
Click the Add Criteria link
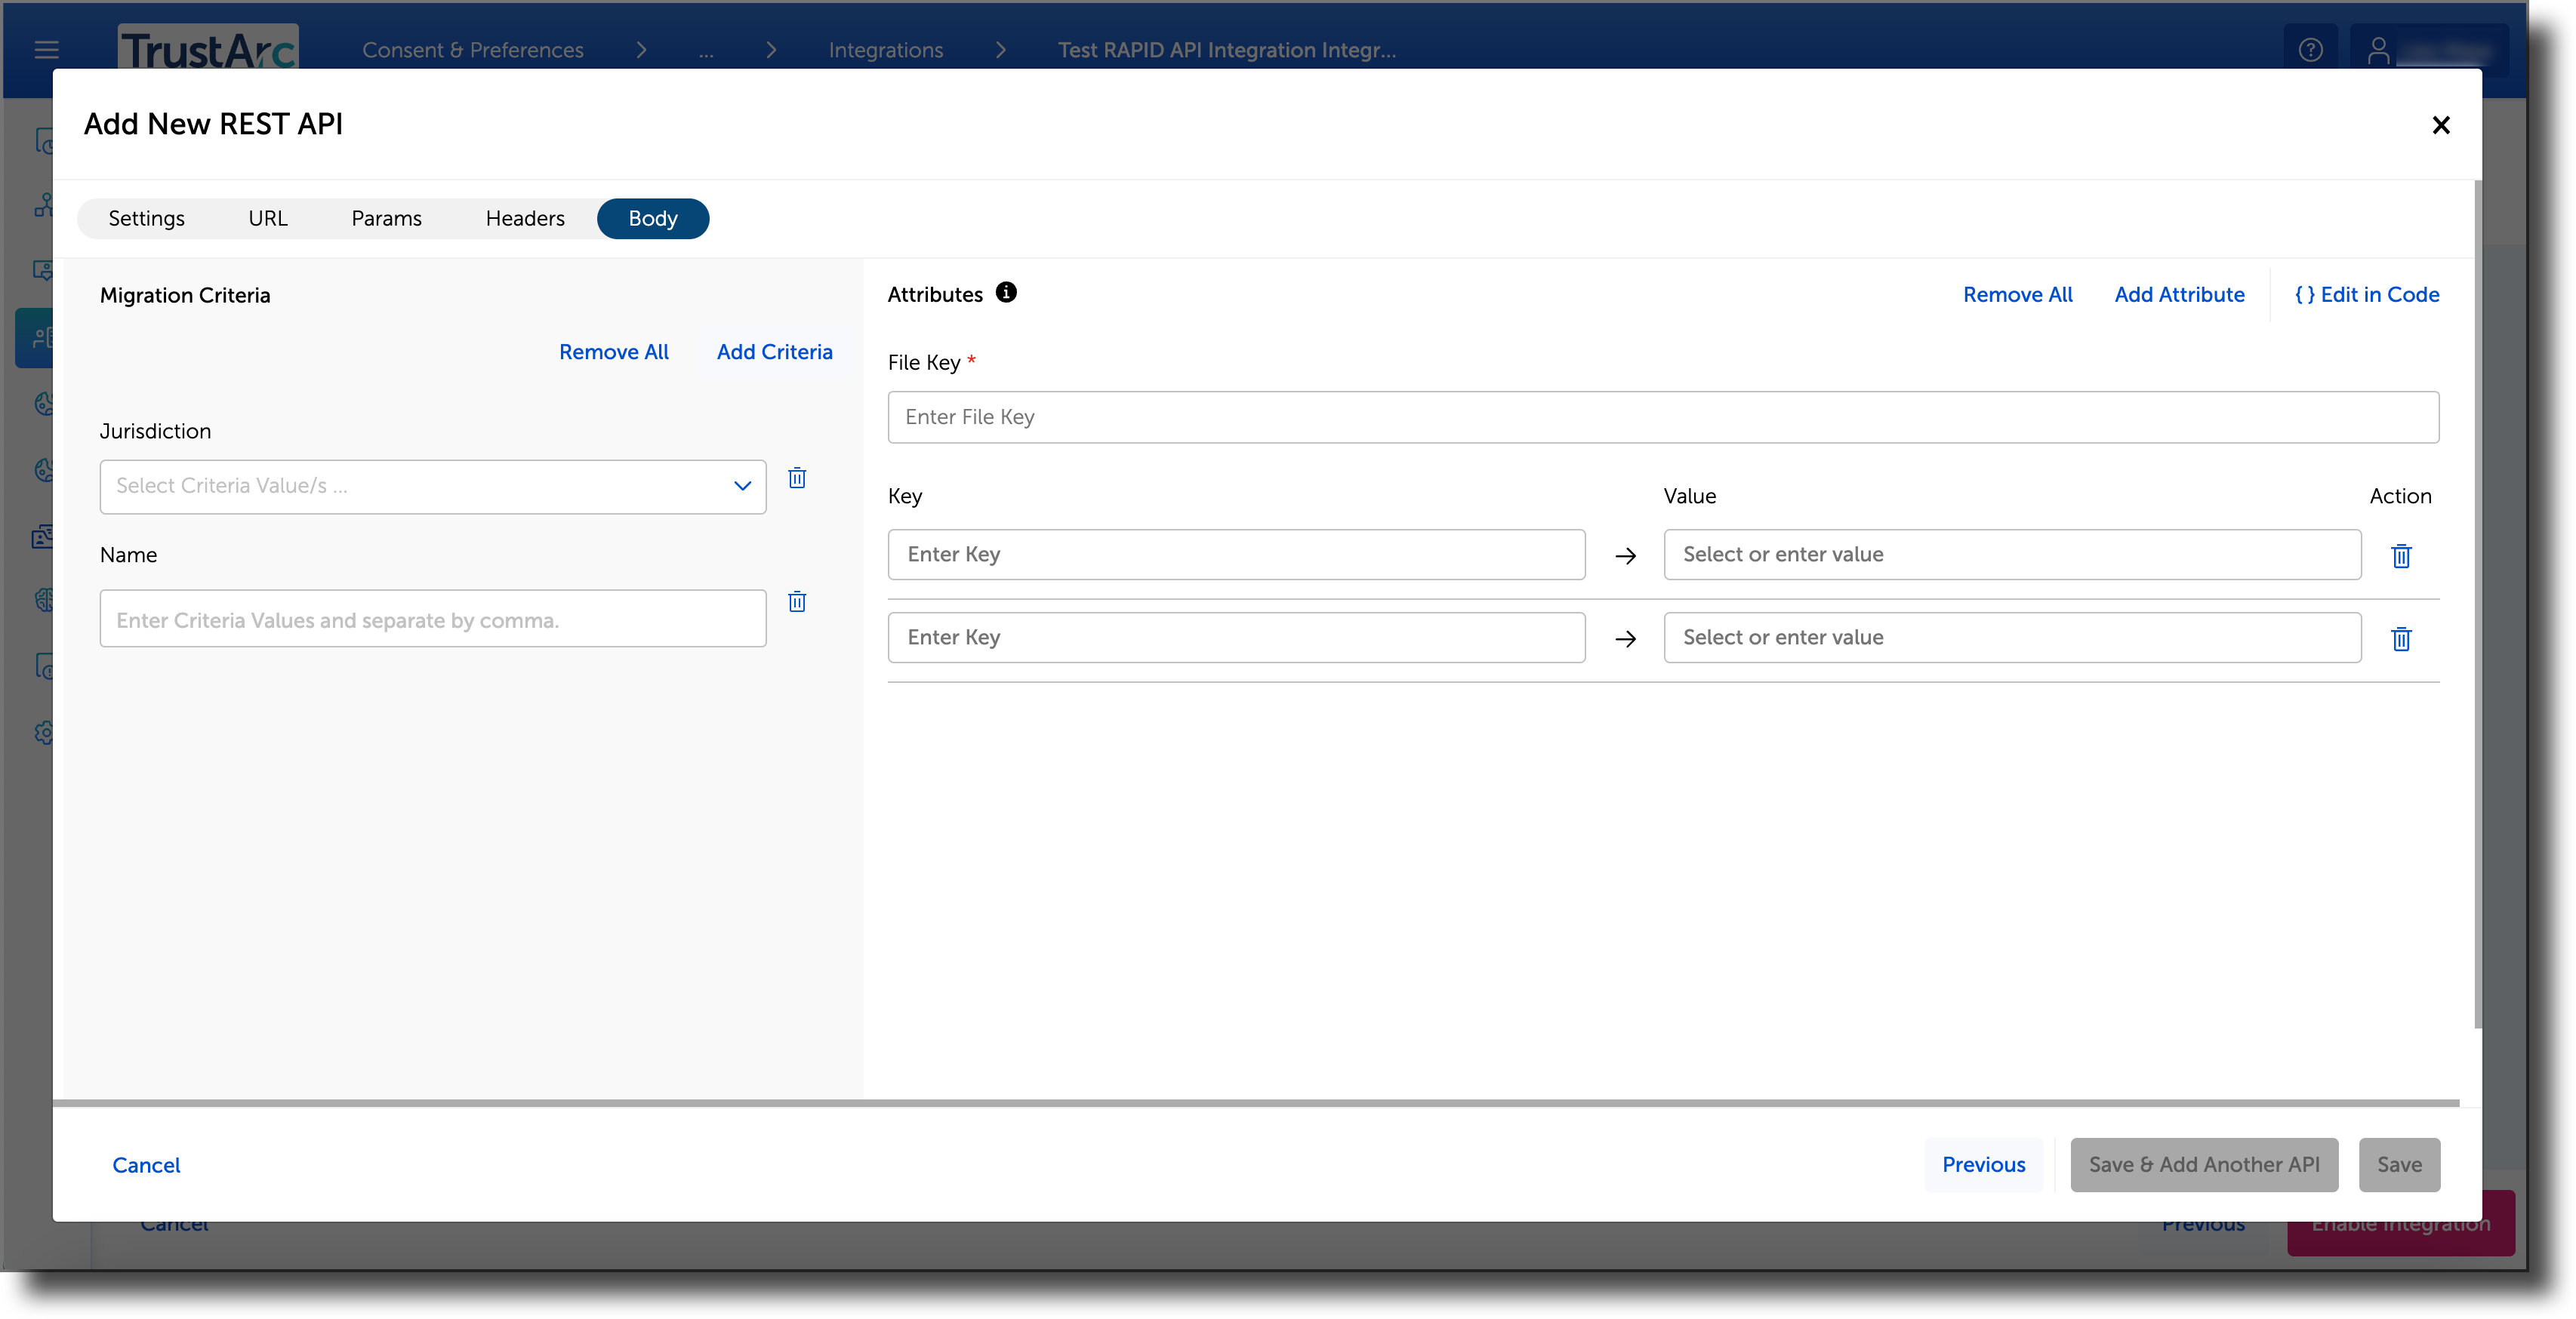point(774,352)
